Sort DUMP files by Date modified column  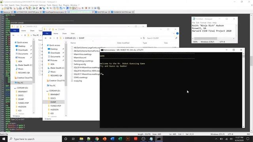123,43
